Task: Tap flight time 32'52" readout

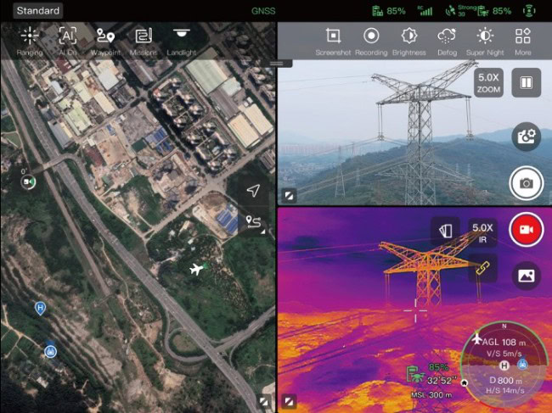Action: pyautogui.click(x=442, y=381)
